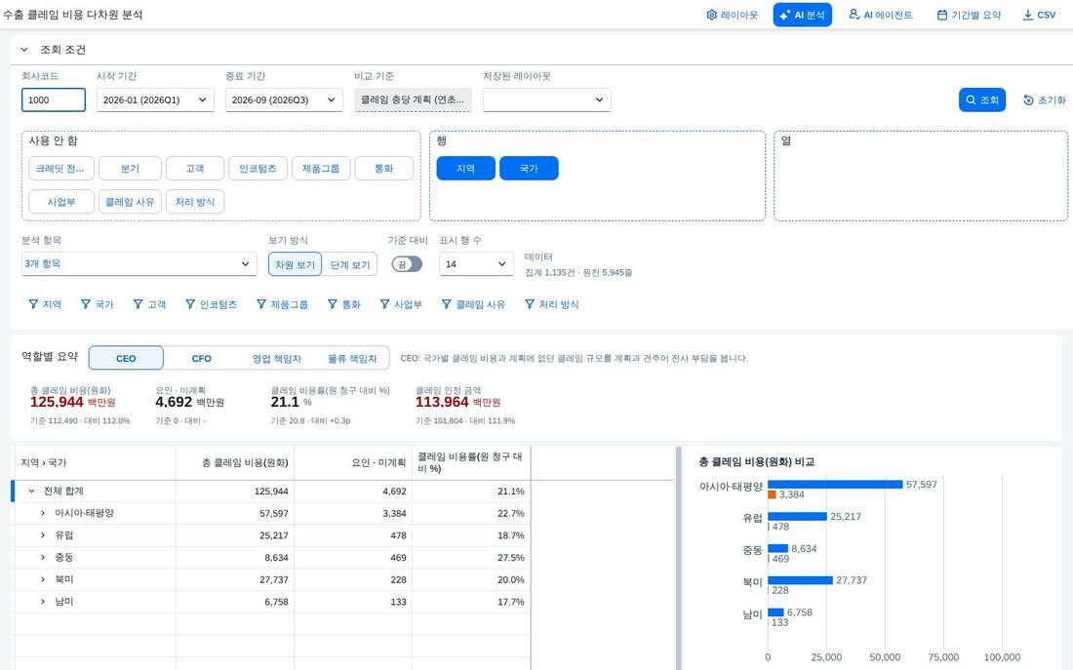1073x670 pixels.
Task: Click the 조회 search magnifier button
Action: (x=982, y=99)
